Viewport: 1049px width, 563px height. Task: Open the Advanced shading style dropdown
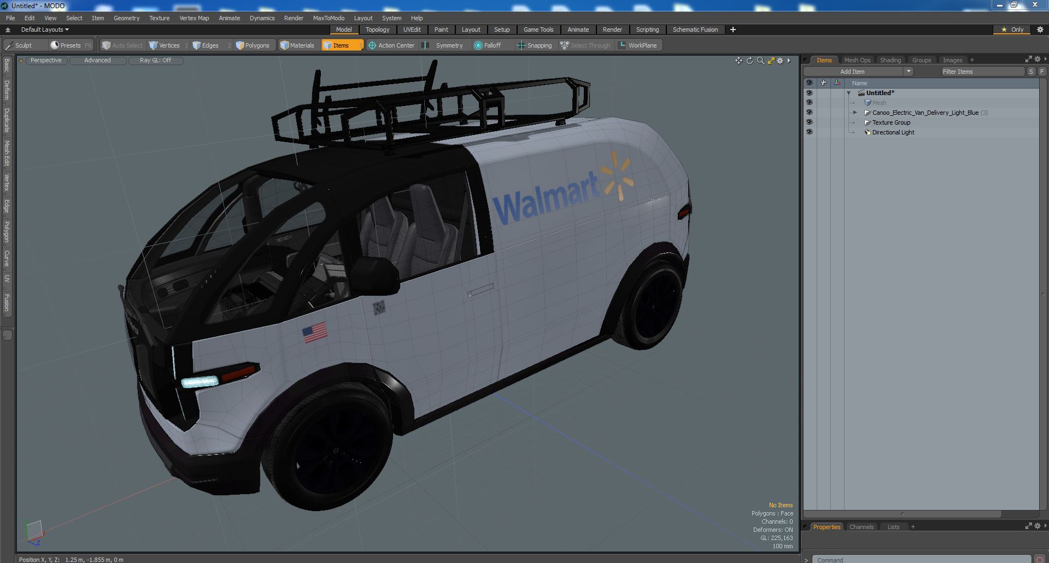[x=97, y=61]
